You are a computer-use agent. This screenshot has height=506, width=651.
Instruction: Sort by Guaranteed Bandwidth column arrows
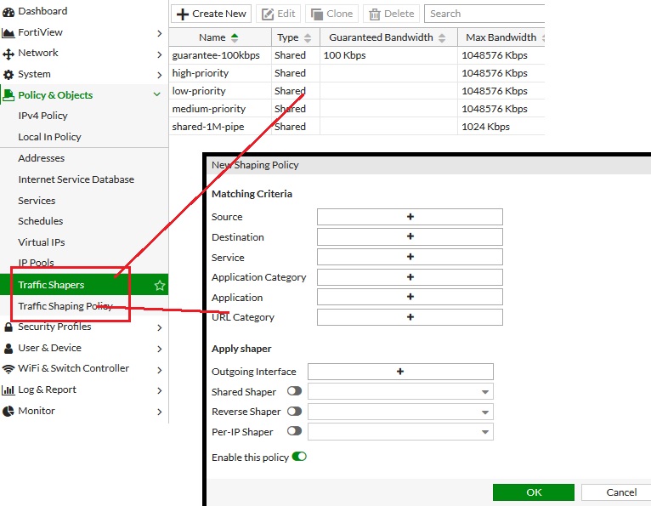pos(442,37)
